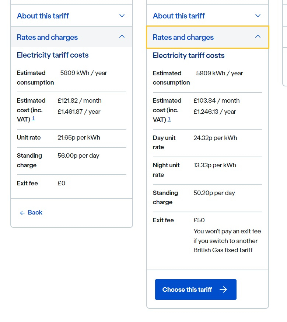The image size is (287, 322).
Task: Click the £1,461.87 / year estimated cost
Action: coord(79,112)
